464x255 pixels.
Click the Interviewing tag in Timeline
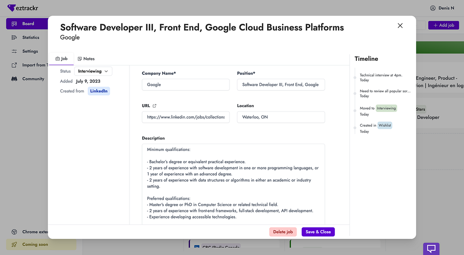coord(386,108)
